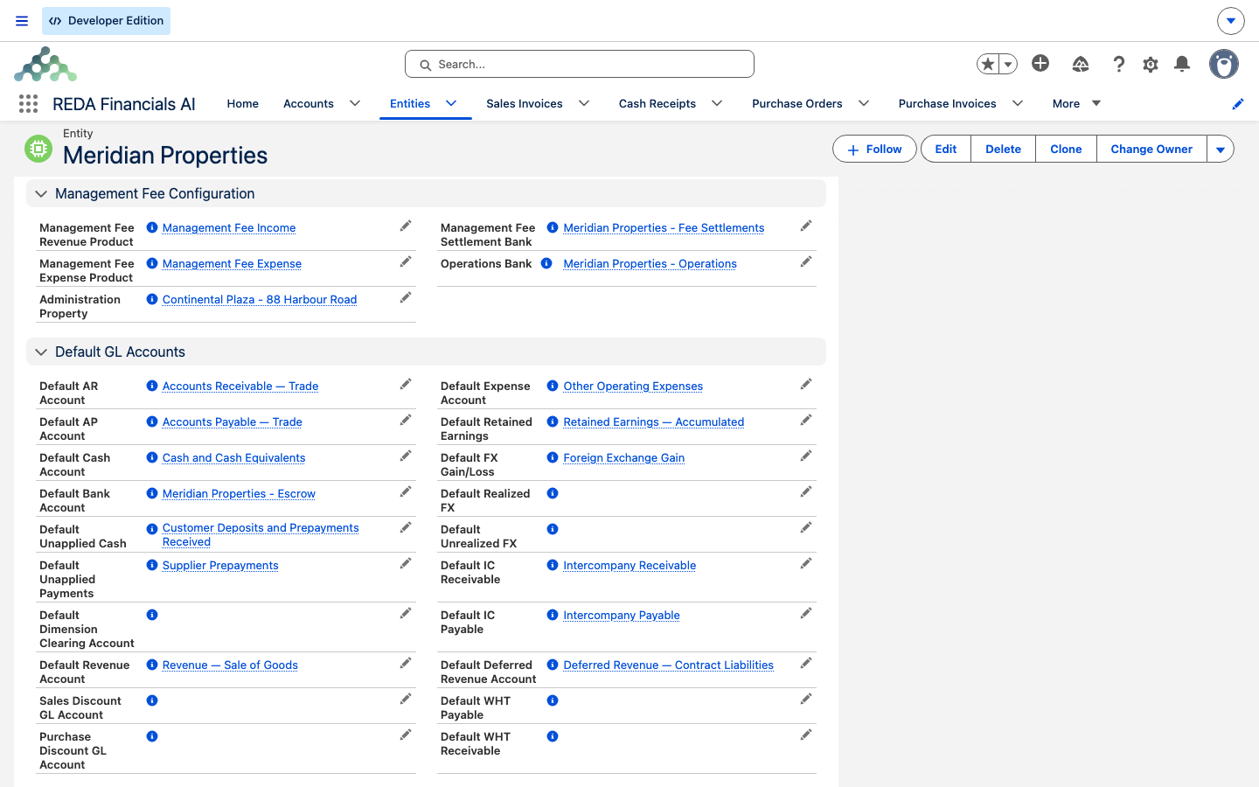This screenshot has height=787, width=1259.
Task: Show info for Sales Discount GL Account
Action: point(152,700)
